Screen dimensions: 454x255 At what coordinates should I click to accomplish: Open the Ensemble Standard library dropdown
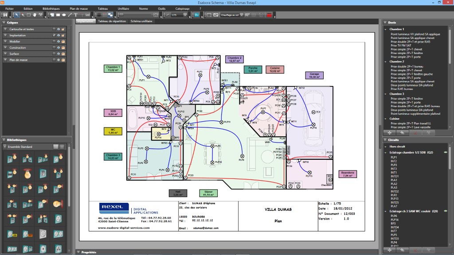tap(4, 147)
